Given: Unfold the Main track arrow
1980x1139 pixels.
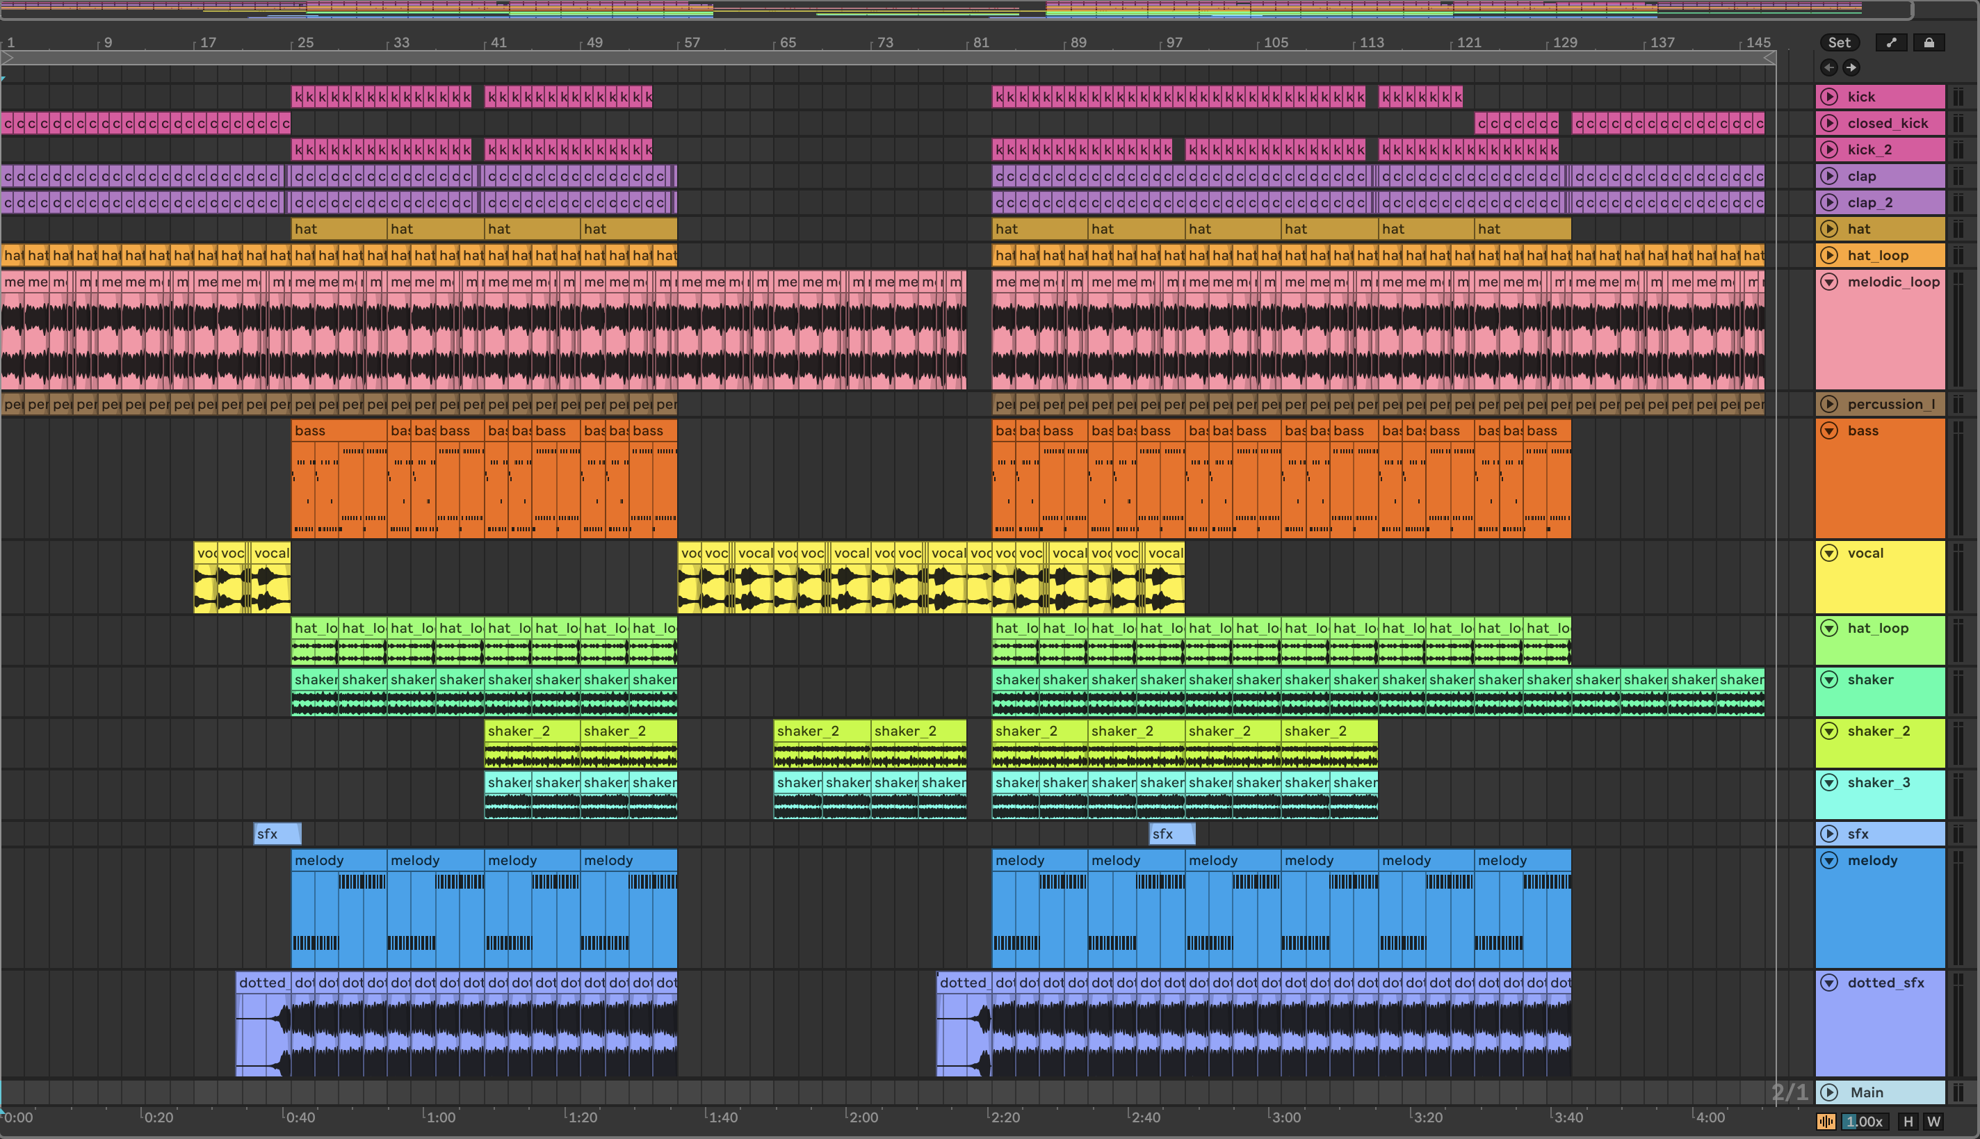Looking at the screenshot, I should 1829,1092.
